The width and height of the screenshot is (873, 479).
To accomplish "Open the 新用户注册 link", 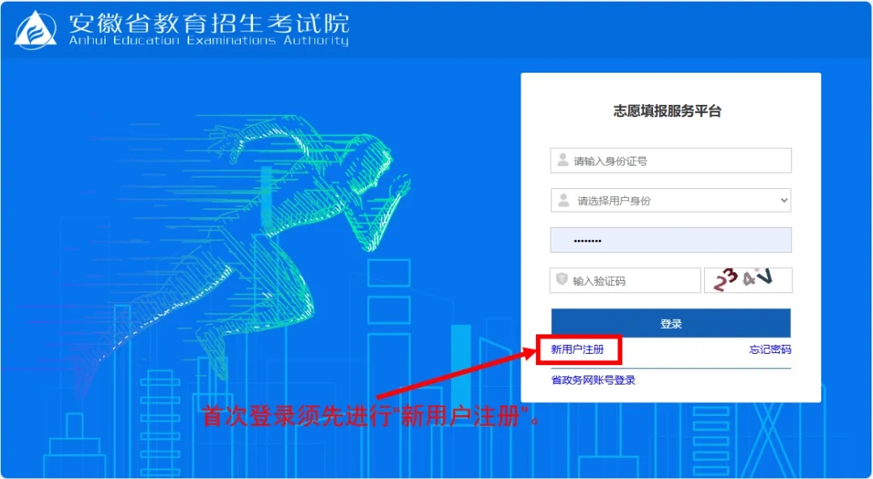I will [x=577, y=350].
